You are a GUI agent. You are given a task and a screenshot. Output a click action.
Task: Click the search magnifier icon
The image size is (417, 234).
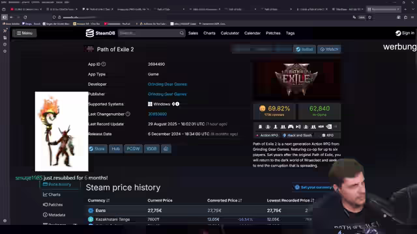(x=182, y=33)
